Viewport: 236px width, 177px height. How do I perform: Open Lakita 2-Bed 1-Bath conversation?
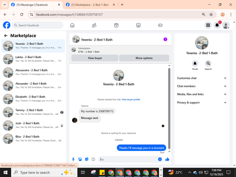tap(33, 59)
